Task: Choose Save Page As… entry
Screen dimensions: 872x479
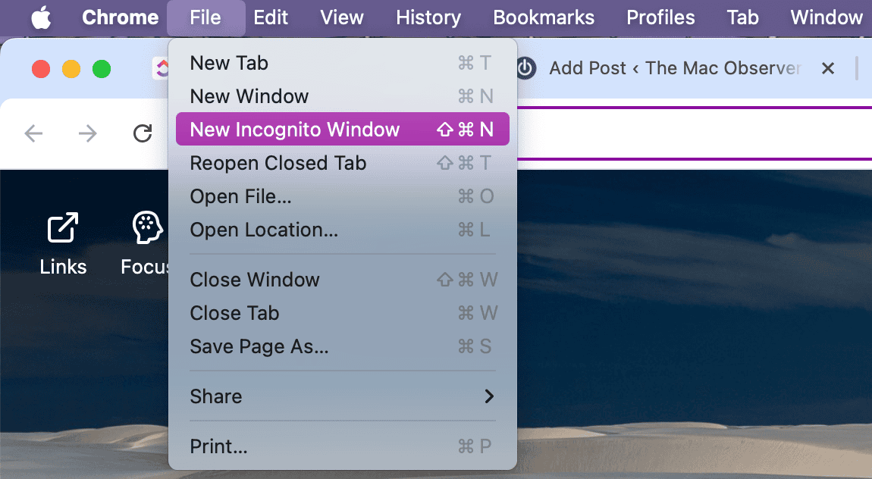Action: pyautogui.click(x=343, y=346)
